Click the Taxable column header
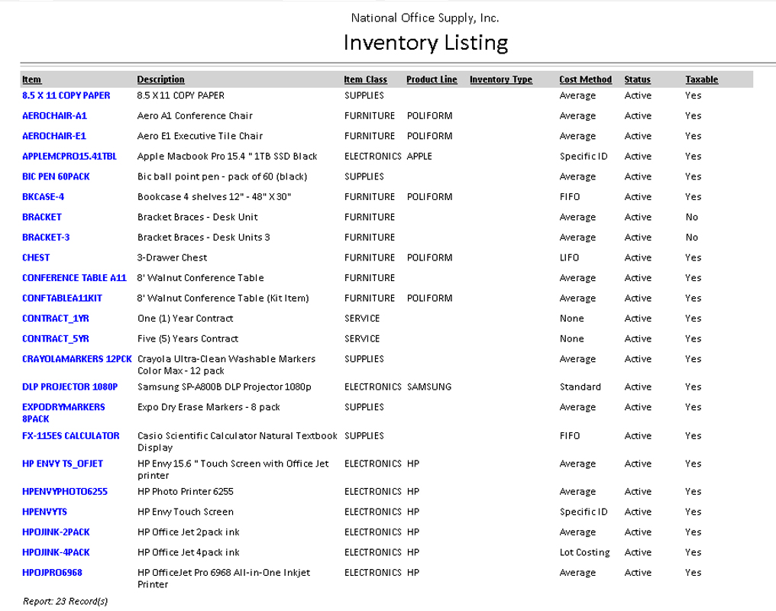The height and width of the screenshot is (611, 776). pyautogui.click(x=701, y=79)
